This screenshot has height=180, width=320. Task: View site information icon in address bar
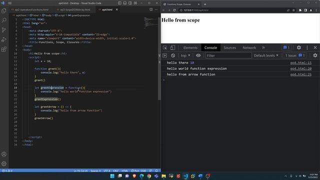point(181,10)
